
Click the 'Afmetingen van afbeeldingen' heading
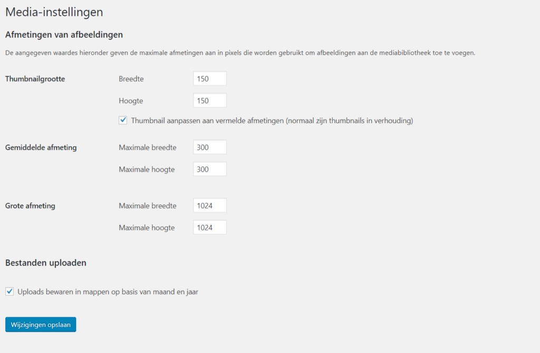64,35
